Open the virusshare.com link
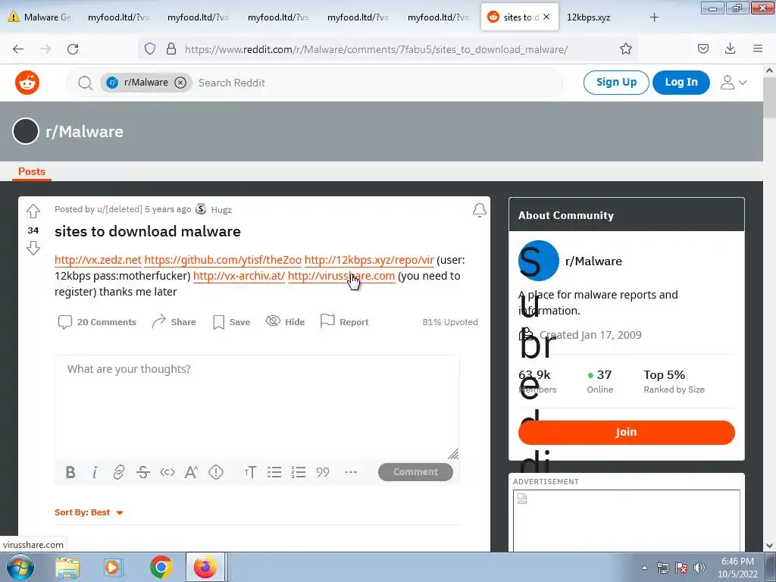This screenshot has width=776, height=582. click(x=342, y=276)
